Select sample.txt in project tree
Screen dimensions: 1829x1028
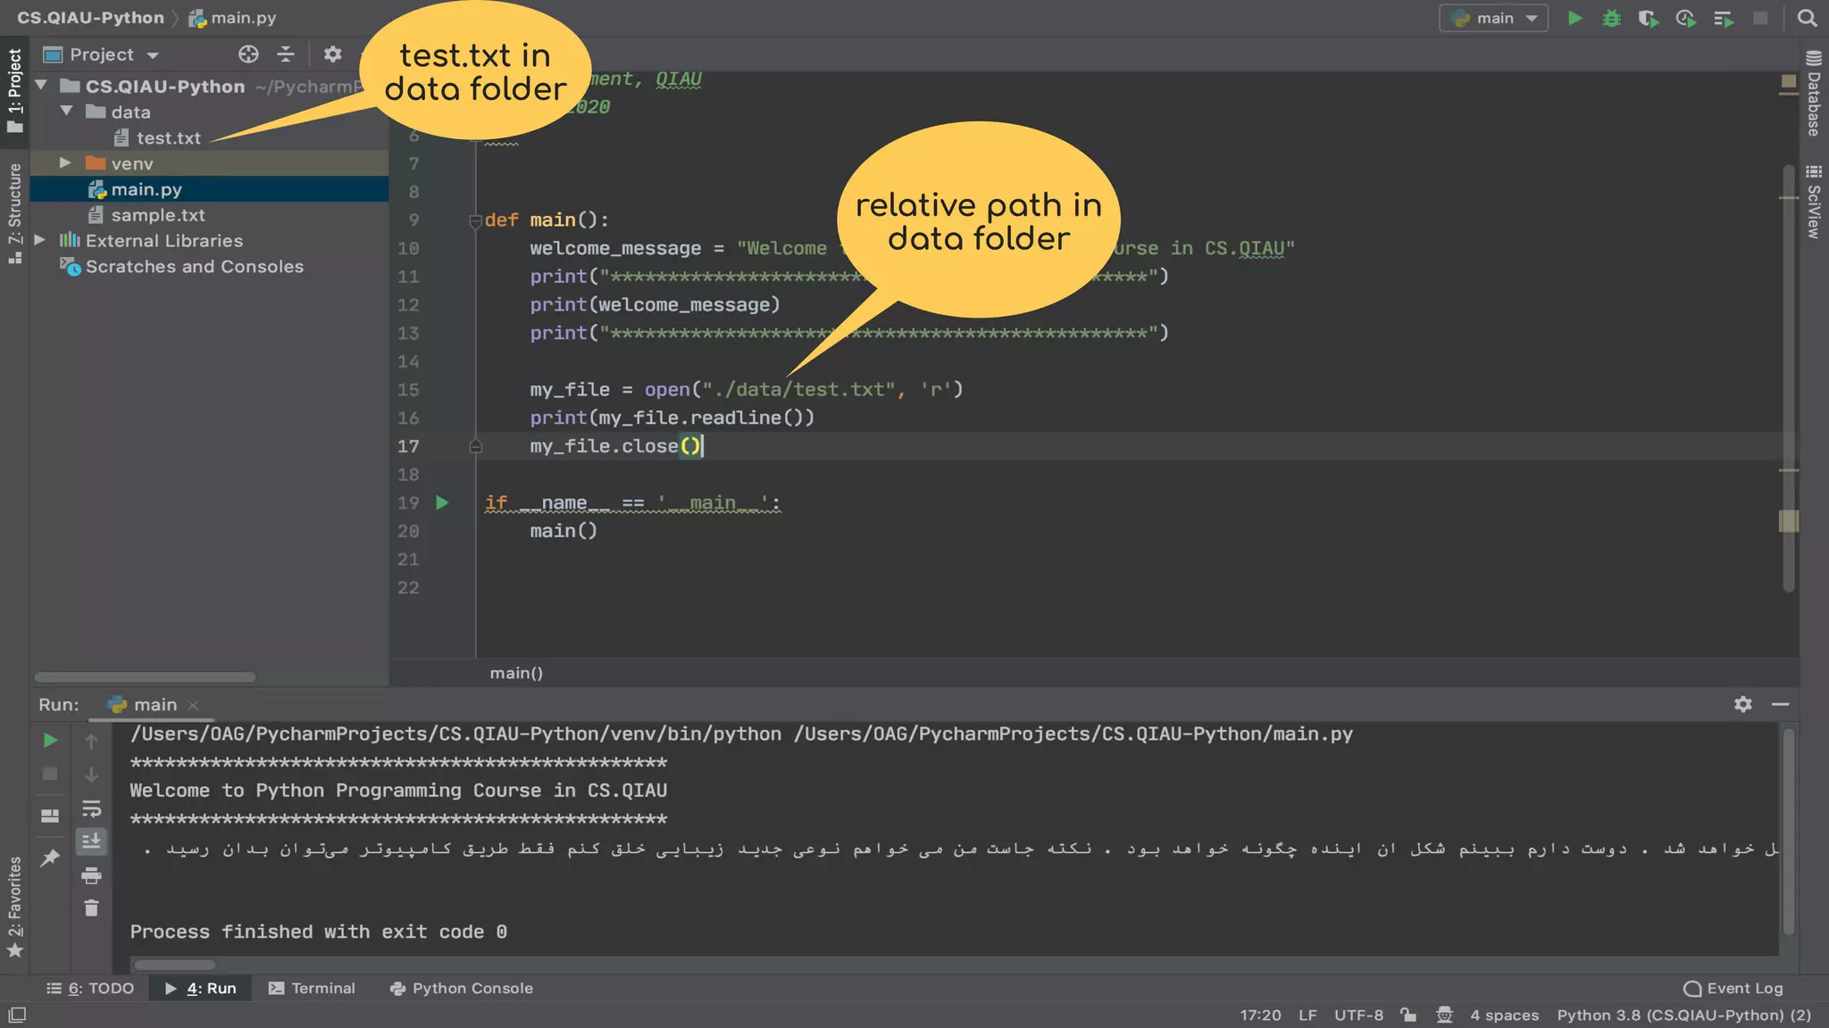pyautogui.click(x=158, y=215)
